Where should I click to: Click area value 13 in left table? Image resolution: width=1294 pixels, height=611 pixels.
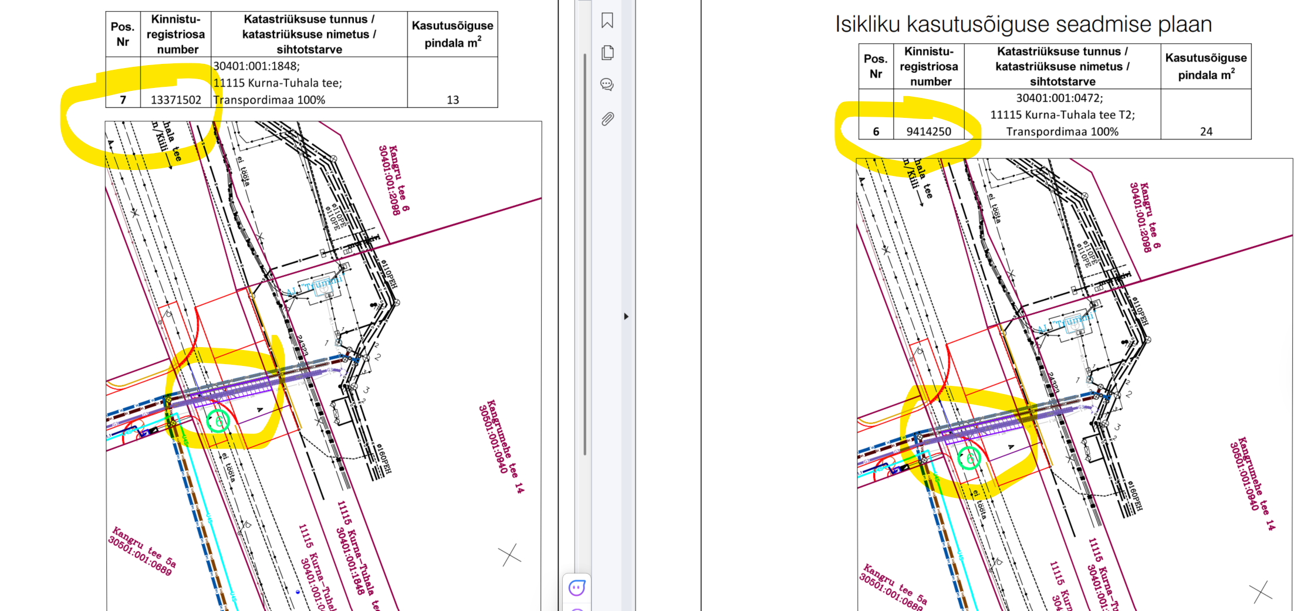452,100
